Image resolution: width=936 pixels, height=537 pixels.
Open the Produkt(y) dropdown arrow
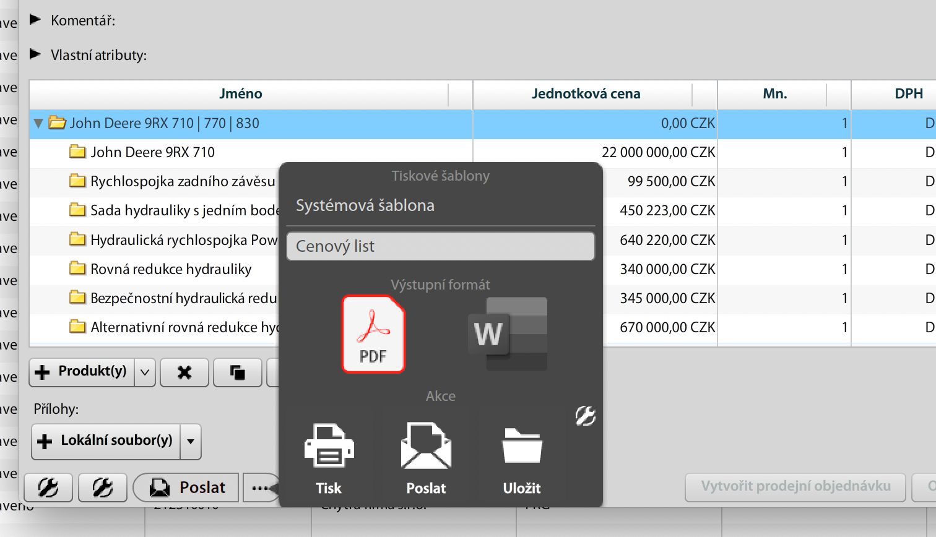tap(145, 372)
